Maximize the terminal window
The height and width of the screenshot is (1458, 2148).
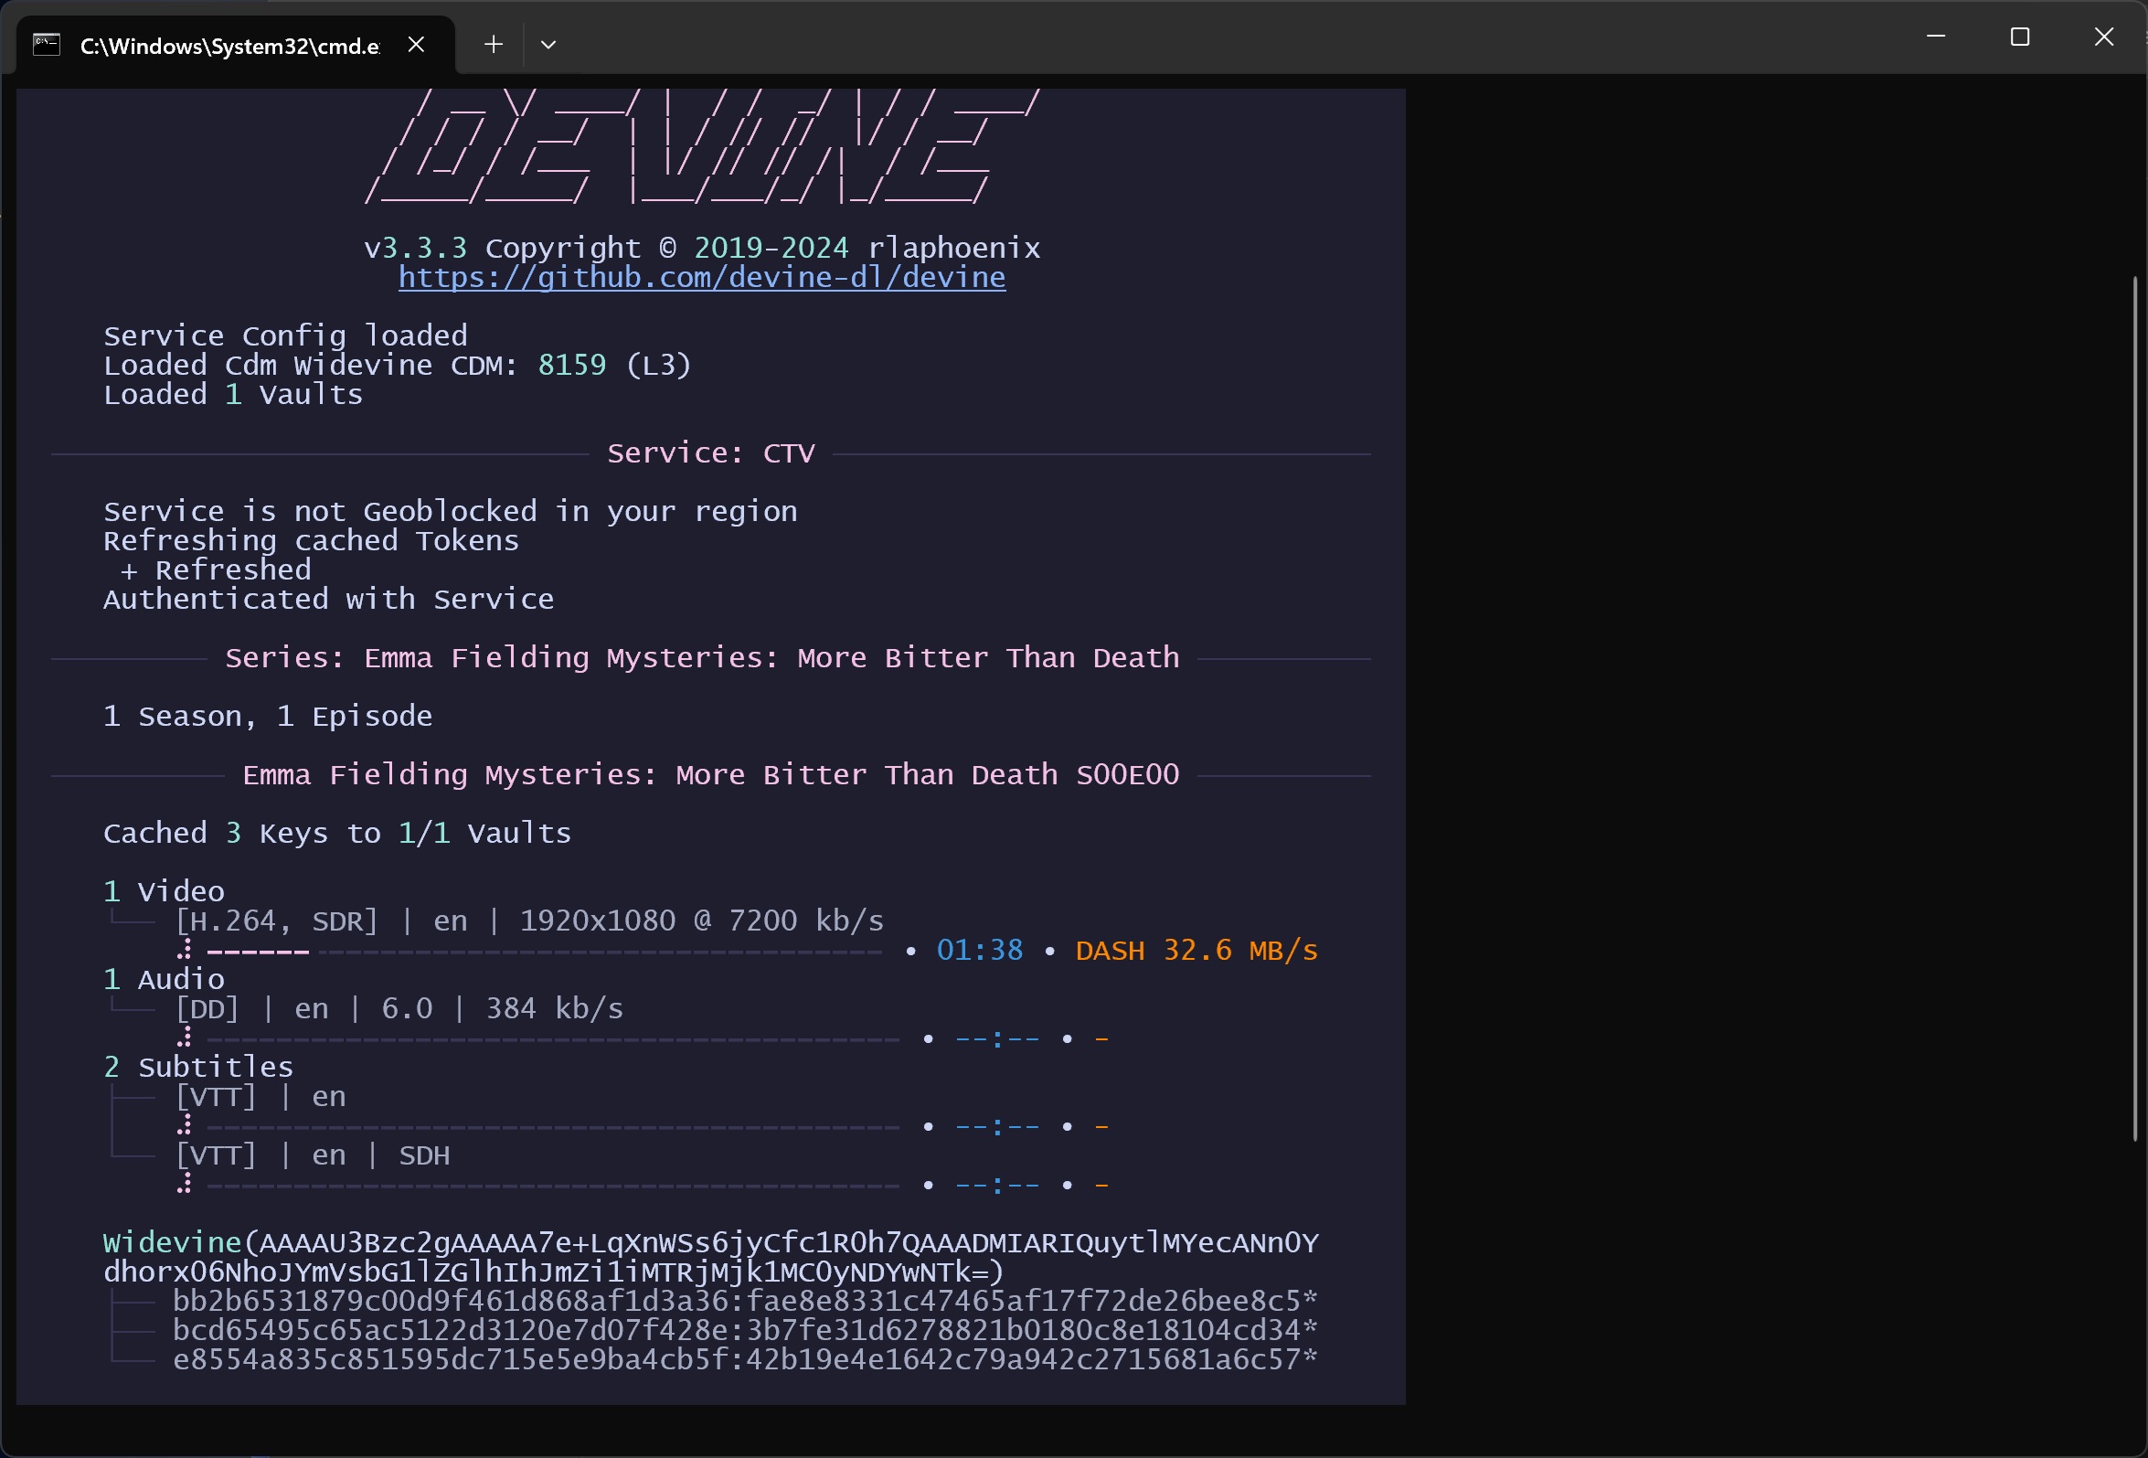(2019, 37)
